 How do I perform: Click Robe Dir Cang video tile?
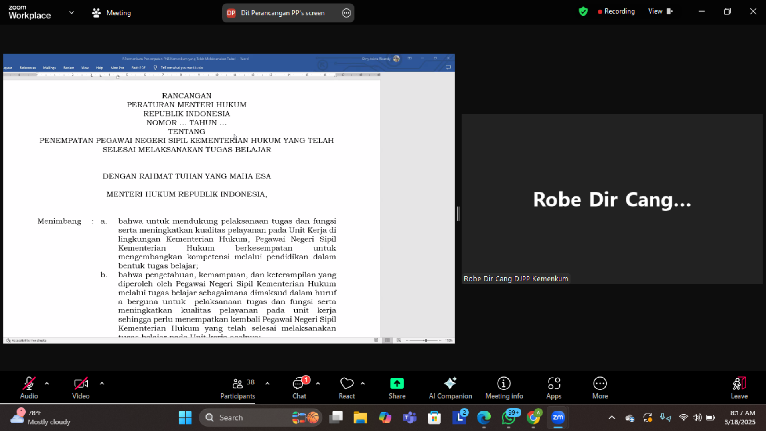pos(612,199)
